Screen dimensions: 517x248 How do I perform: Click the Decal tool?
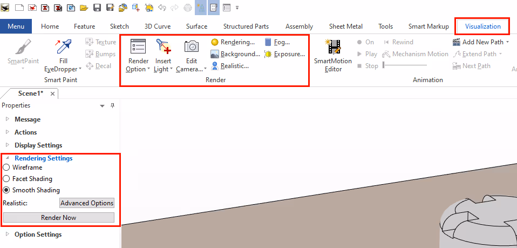98,66
